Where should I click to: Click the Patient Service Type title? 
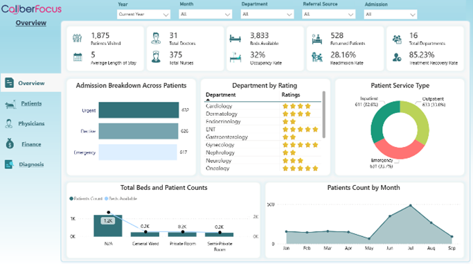[x=400, y=86]
